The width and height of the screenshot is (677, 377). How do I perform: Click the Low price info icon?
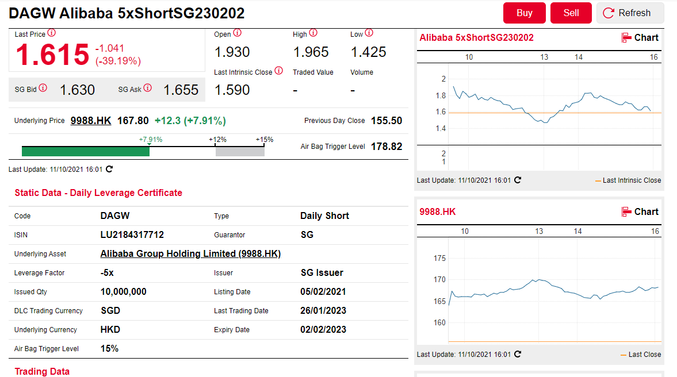369,33
